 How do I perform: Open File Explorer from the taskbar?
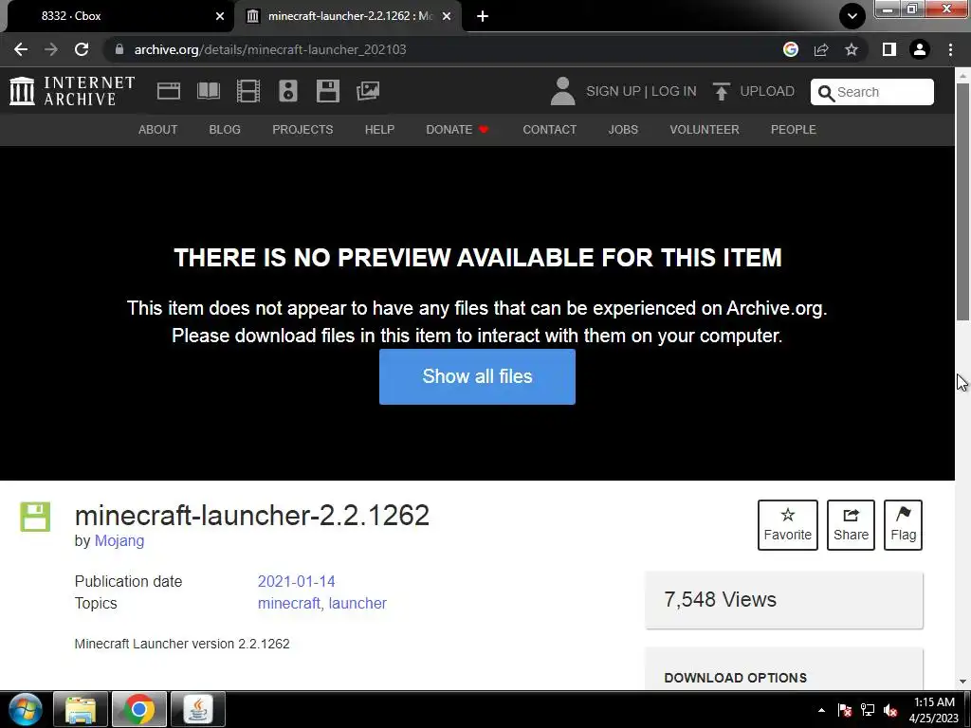pyautogui.click(x=81, y=709)
